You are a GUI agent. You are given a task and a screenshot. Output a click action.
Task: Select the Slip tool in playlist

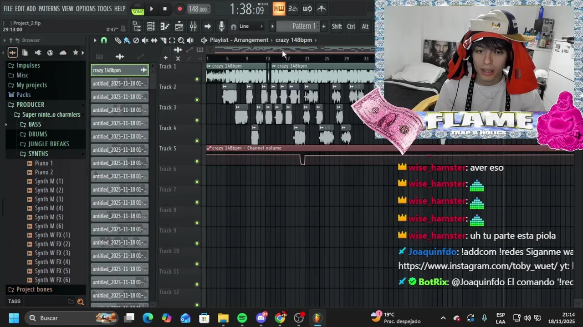tap(154, 40)
